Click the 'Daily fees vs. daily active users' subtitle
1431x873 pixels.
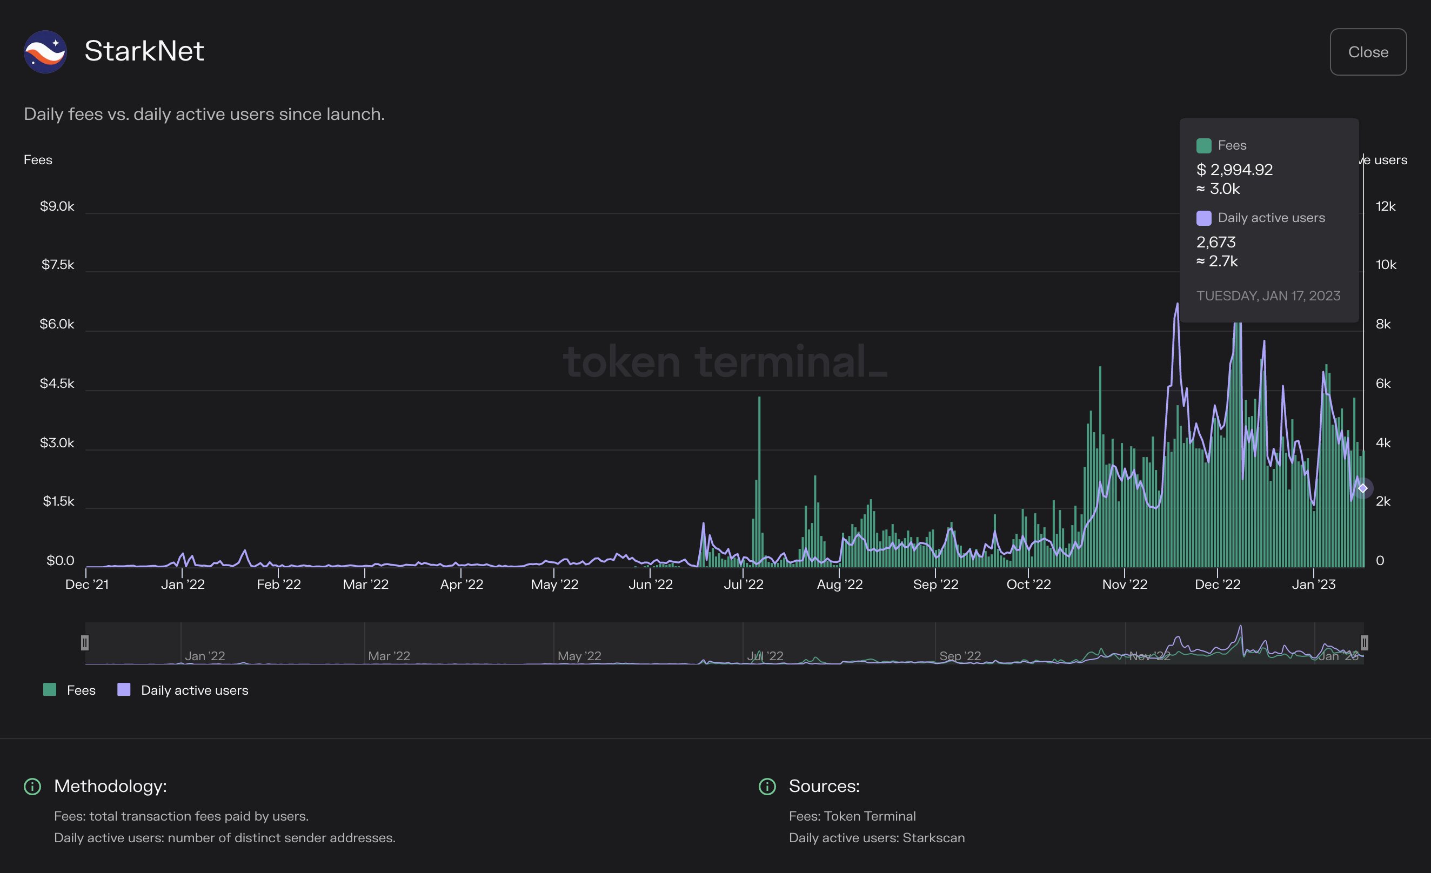[204, 114]
